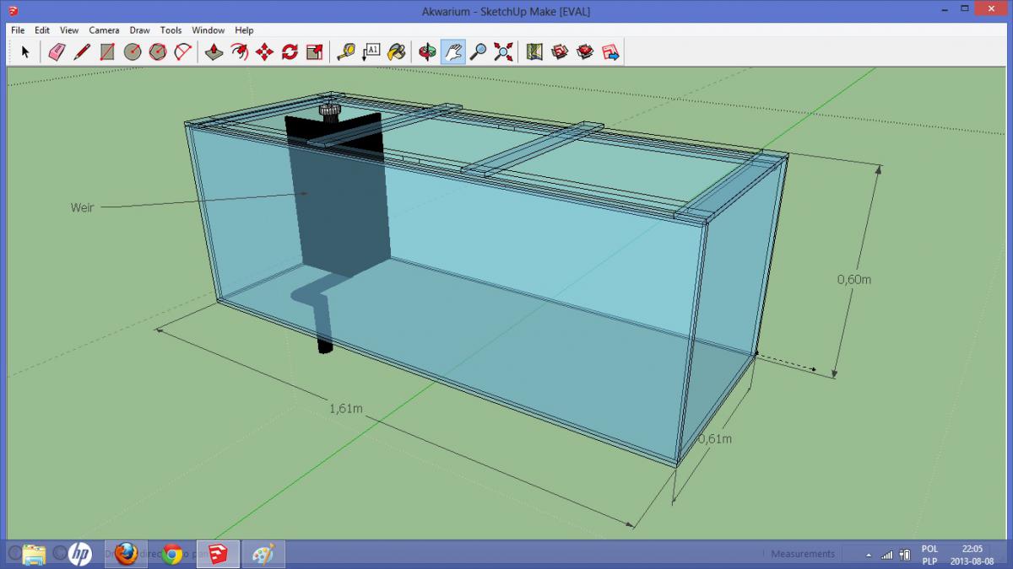Expand hidden system tray icons arrow
The image size is (1013, 569).
868,555
